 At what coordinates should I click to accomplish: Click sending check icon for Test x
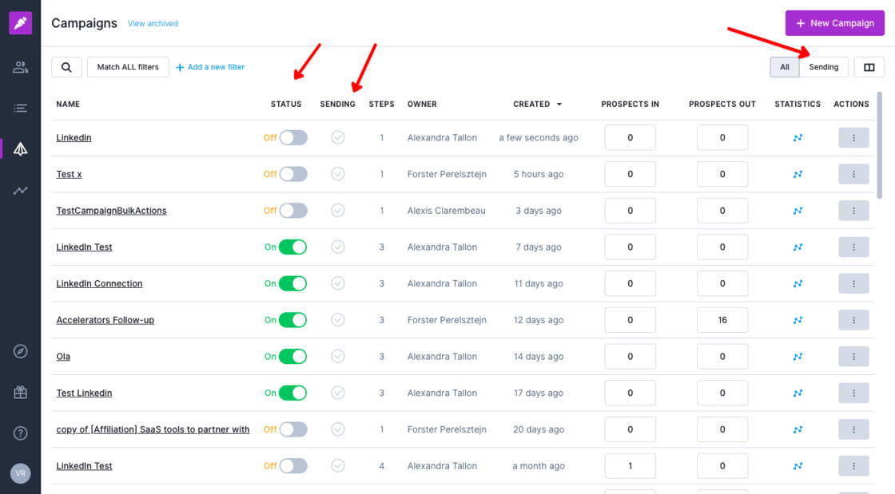pyautogui.click(x=338, y=174)
